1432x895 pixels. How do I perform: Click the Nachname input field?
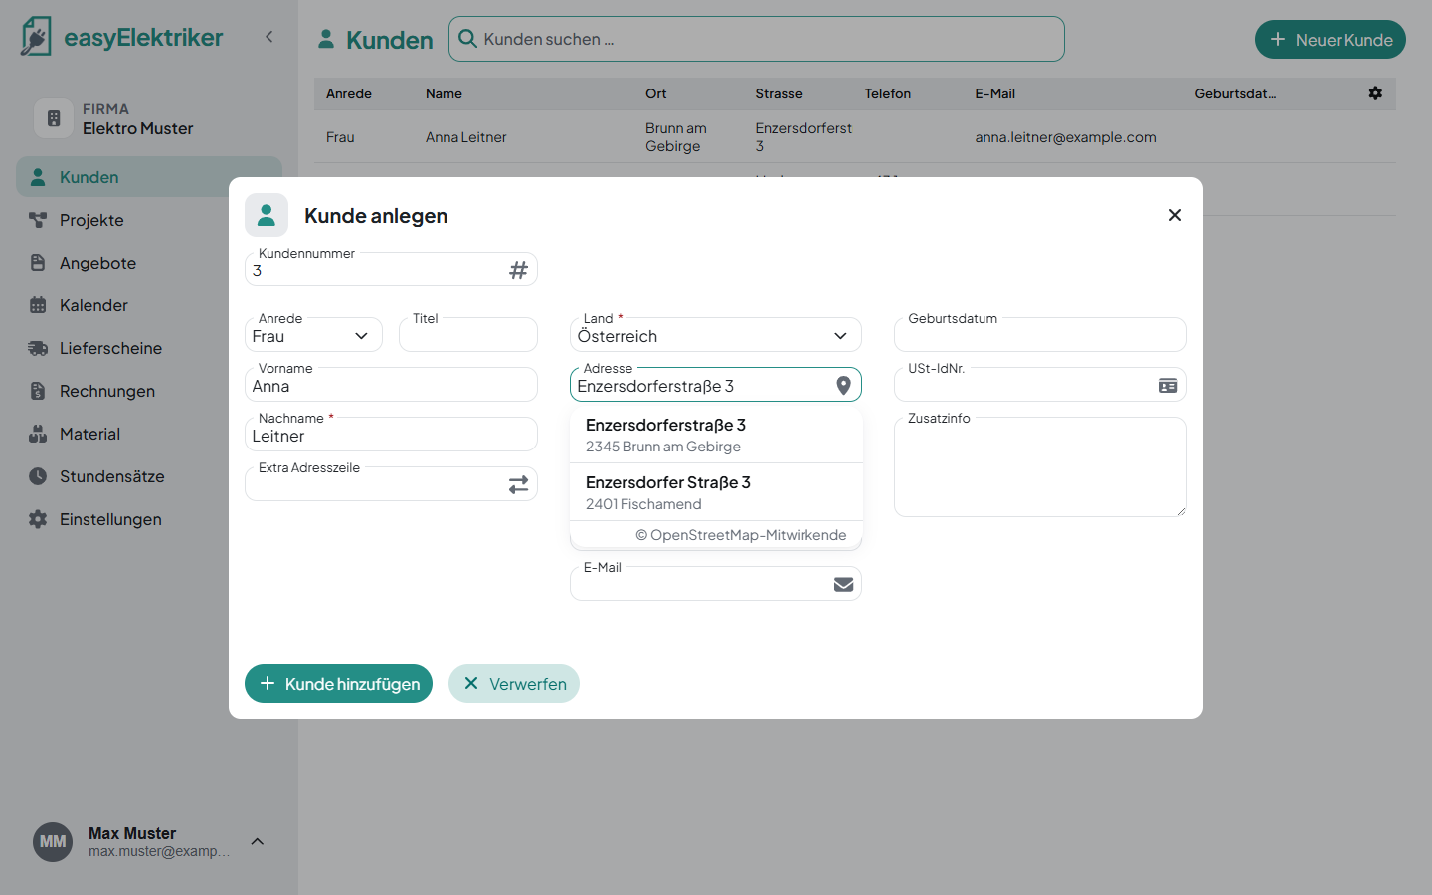click(391, 435)
